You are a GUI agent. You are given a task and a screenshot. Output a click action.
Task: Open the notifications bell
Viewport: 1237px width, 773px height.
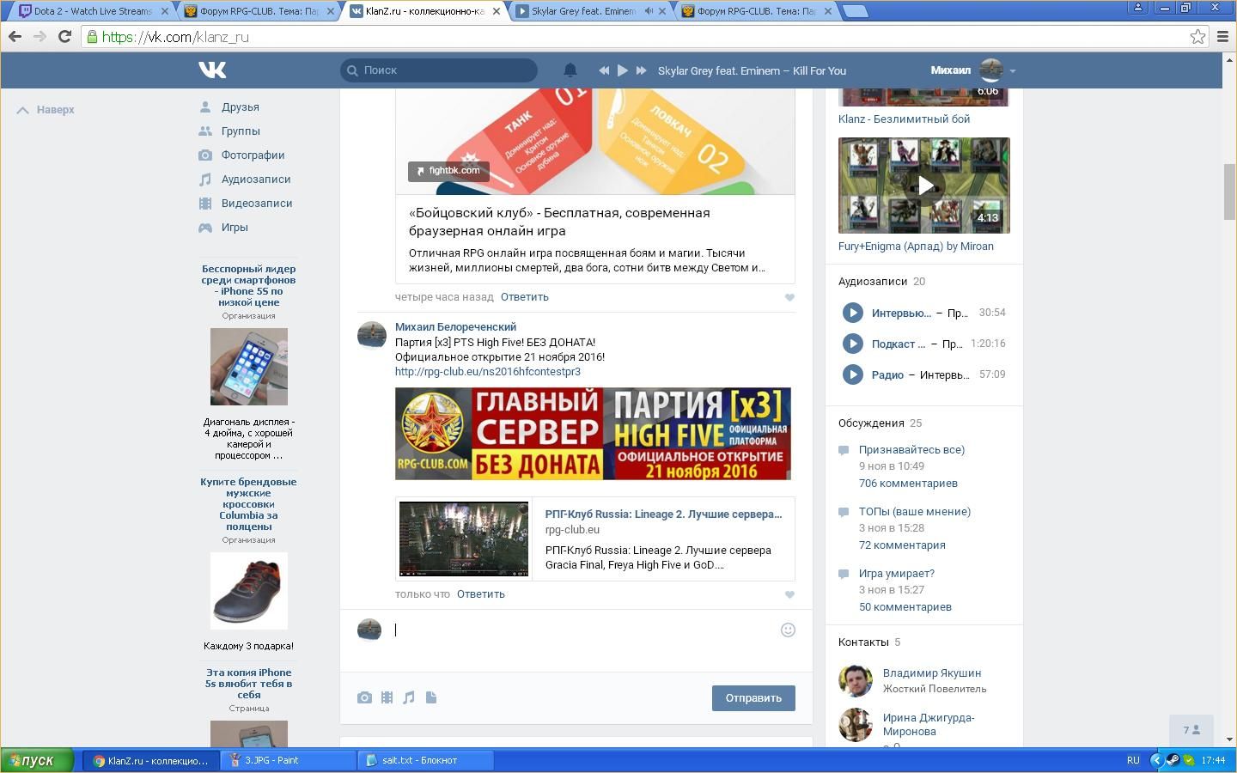(570, 70)
